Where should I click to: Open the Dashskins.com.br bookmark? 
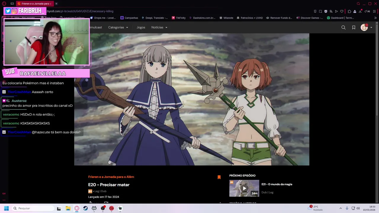coord(202,18)
